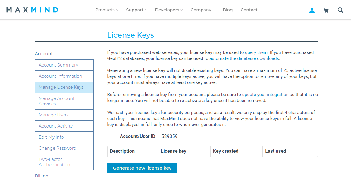Open the Two-Factor Authentication page

point(54,162)
